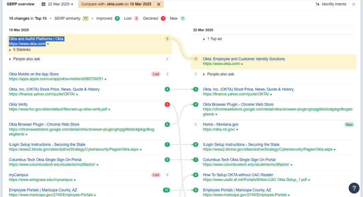This screenshot has width=363, height=197.
Task: Open Columbus Tech Okta portal link, 10 Mar column
Action: [x=45, y=160]
